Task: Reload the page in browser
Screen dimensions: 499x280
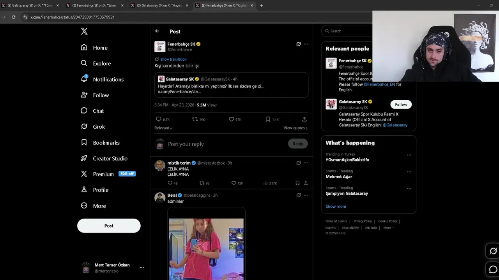Action: click(14, 17)
